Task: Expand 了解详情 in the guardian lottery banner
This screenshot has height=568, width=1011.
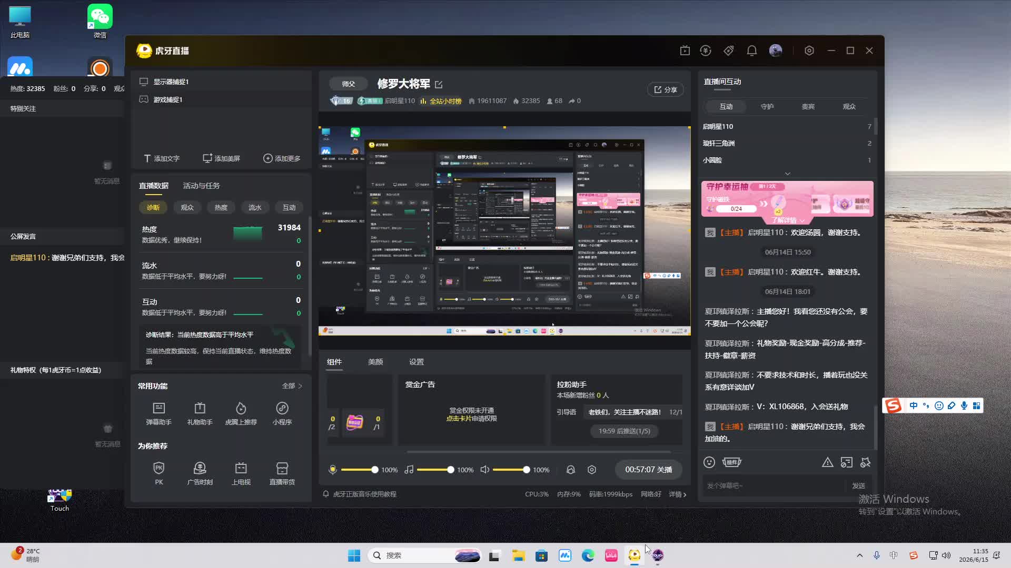Action: point(788,220)
